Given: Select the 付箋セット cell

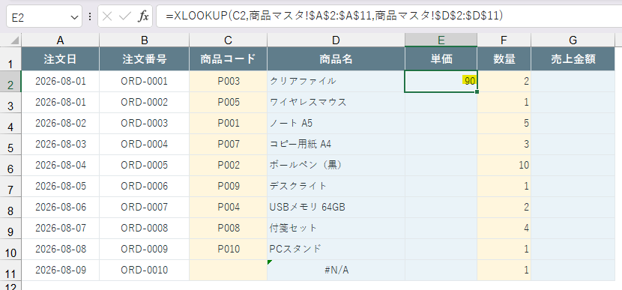Looking at the screenshot, I should (x=336, y=229).
